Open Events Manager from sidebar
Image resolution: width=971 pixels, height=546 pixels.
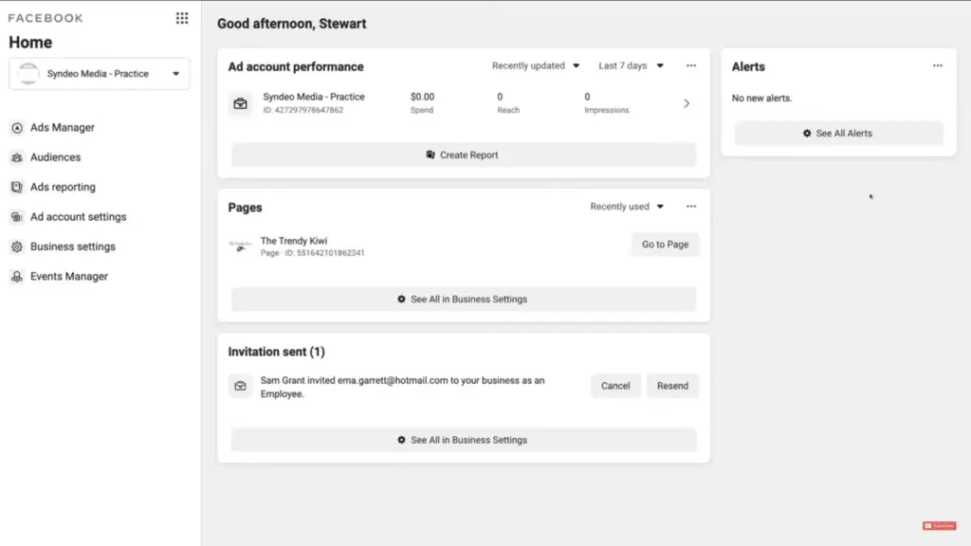coord(68,276)
